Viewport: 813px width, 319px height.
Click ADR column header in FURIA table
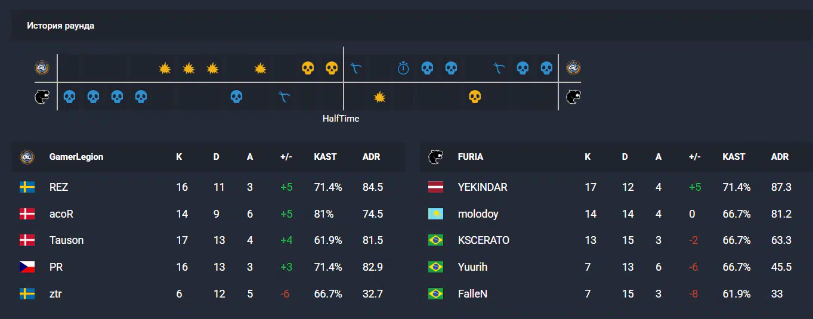(x=780, y=157)
